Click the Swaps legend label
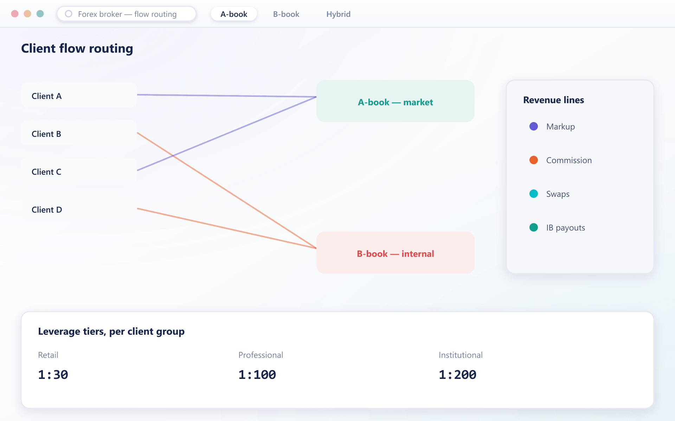Screen dimensions: 675x421 click(x=558, y=194)
